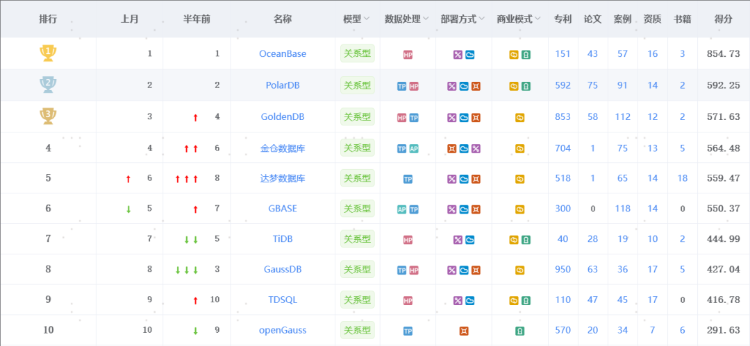Open the GBASE link
This screenshot has height=346, width=750.
283,209
